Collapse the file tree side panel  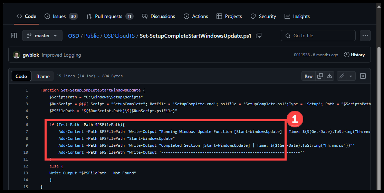[x=14, y=36]
